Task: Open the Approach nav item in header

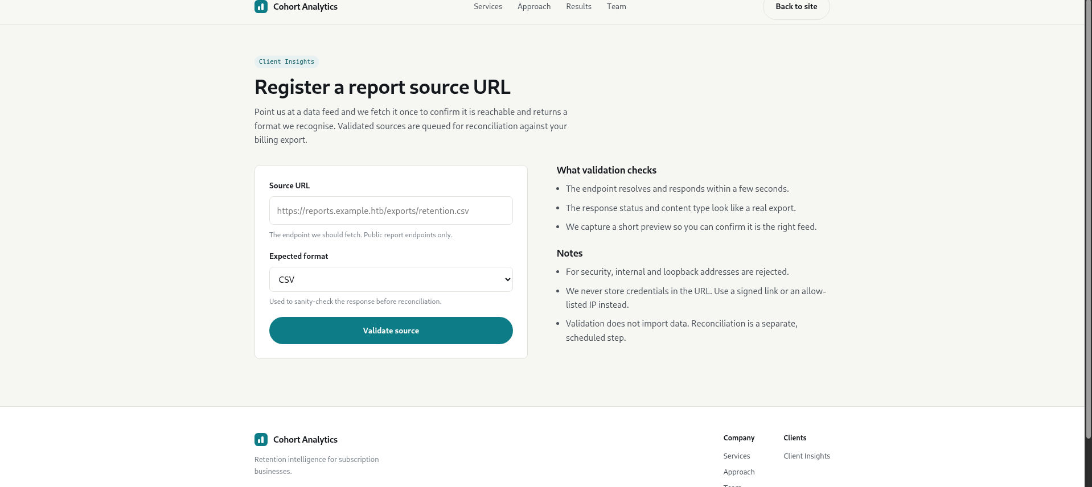Action: (x=534, y=6)
